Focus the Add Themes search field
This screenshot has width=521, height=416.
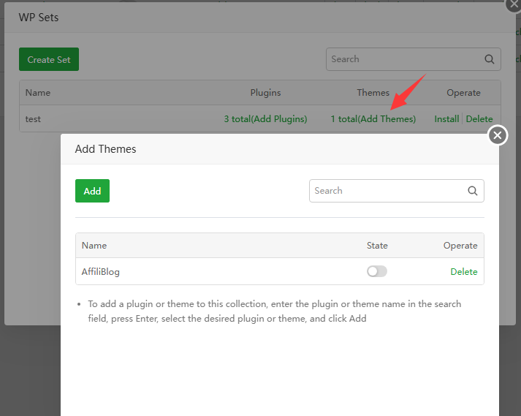(387, 191)
